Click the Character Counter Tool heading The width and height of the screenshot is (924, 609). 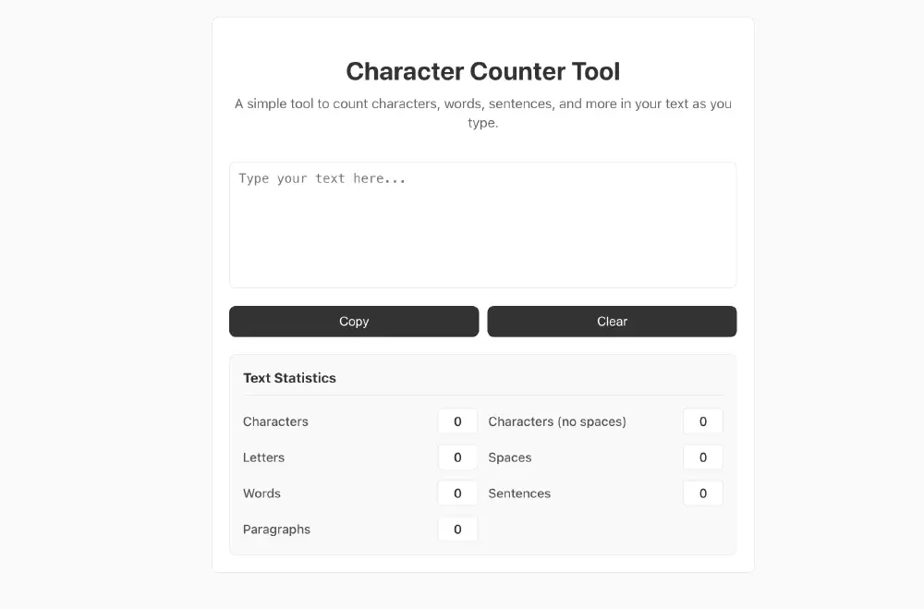482,71
